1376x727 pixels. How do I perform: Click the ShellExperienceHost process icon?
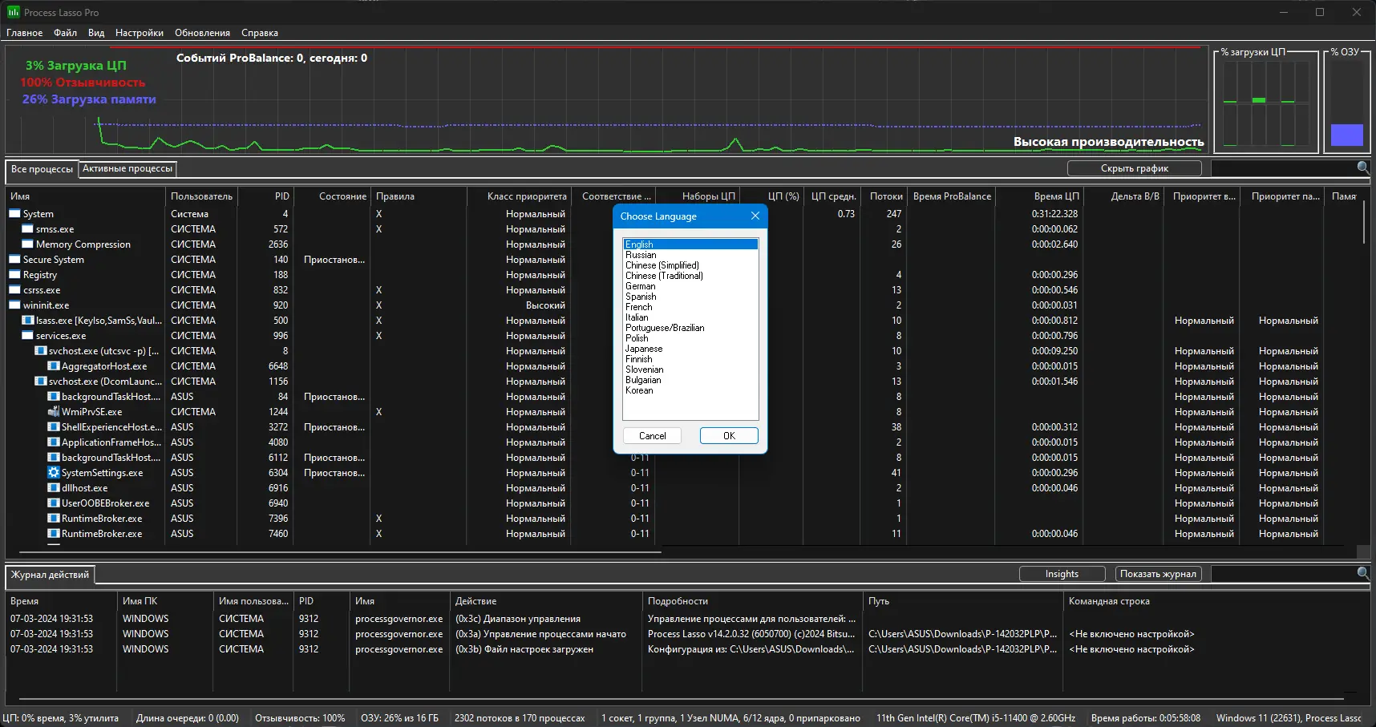click(x=54, y=427)
